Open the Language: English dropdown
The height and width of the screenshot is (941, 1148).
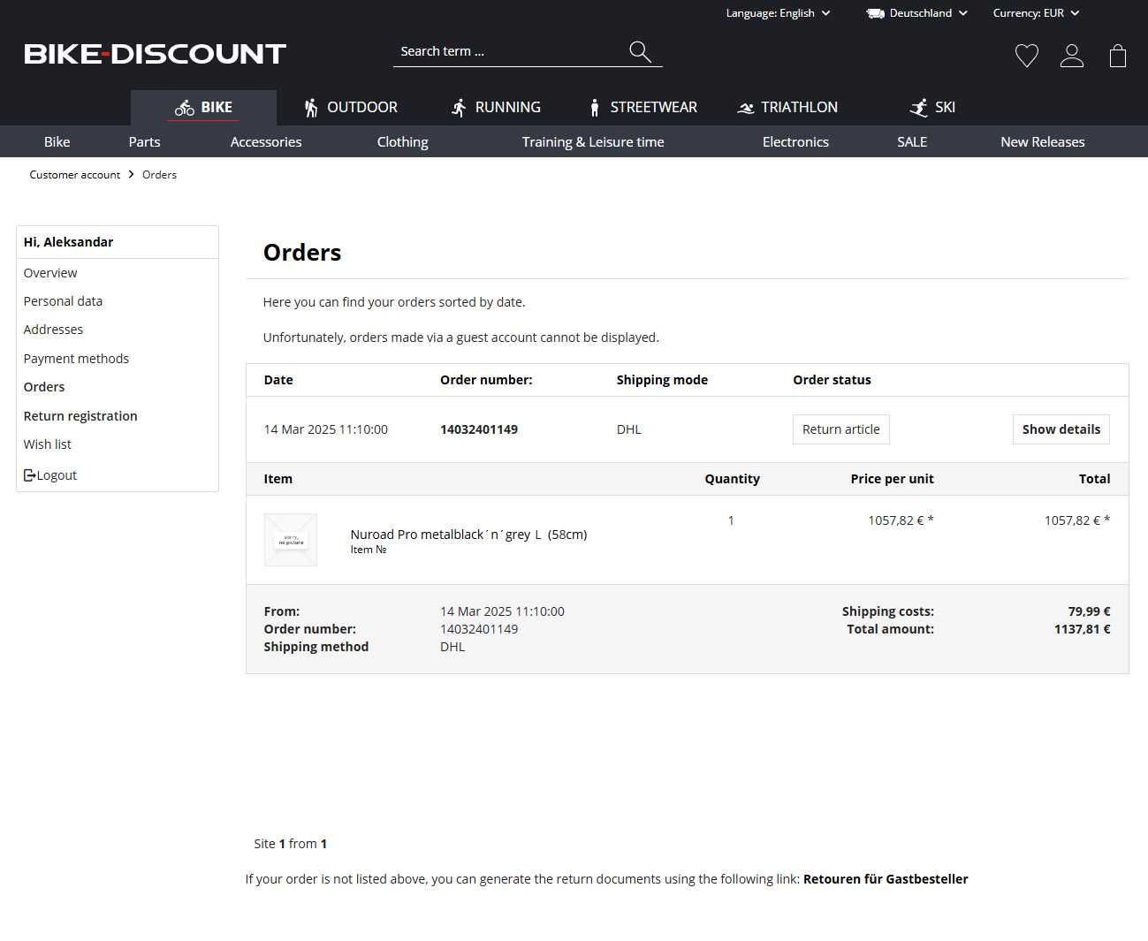778,13
